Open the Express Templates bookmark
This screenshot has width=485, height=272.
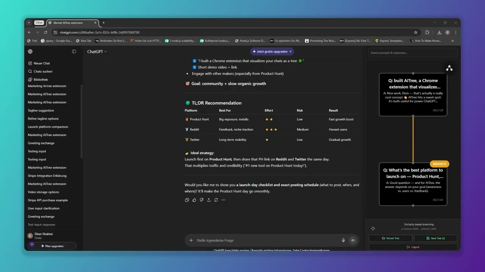(x=390, y=41)
